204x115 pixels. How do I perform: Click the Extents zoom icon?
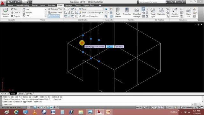[x=12, y=16]
